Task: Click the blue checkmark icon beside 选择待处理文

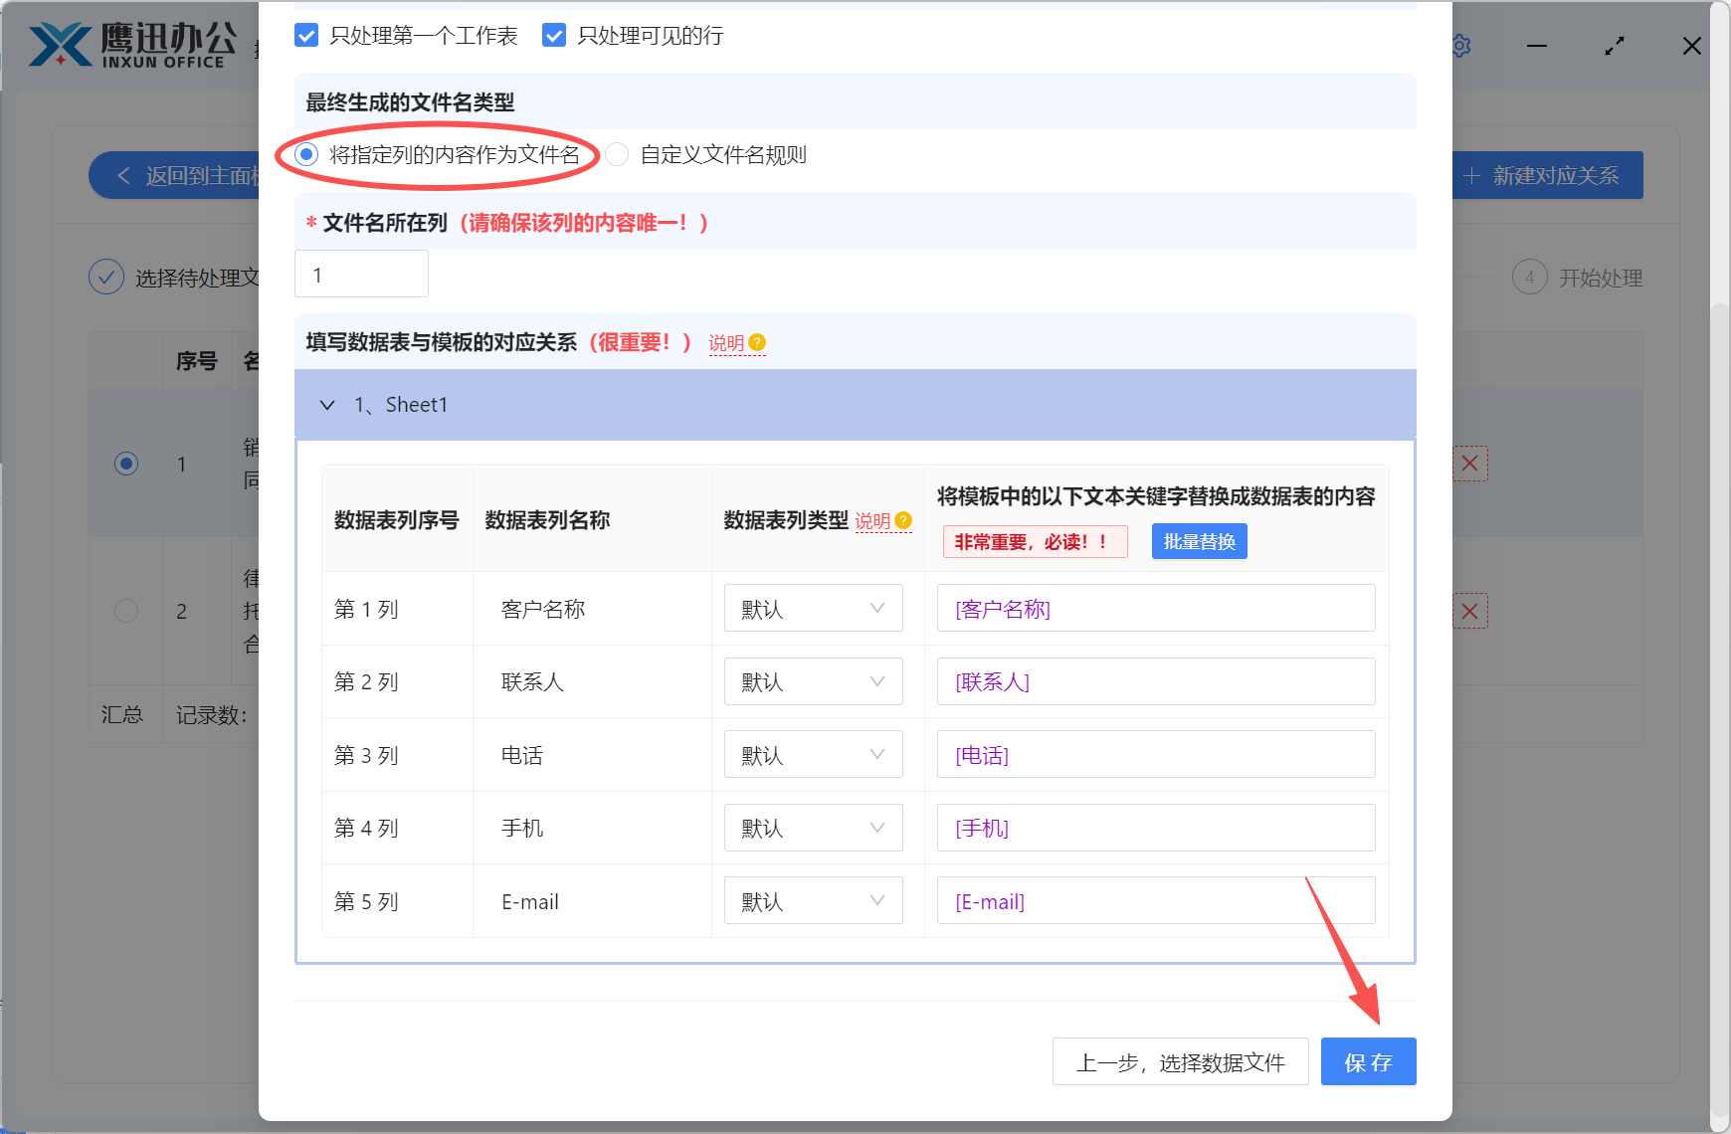Action: [x=106, y=277]
